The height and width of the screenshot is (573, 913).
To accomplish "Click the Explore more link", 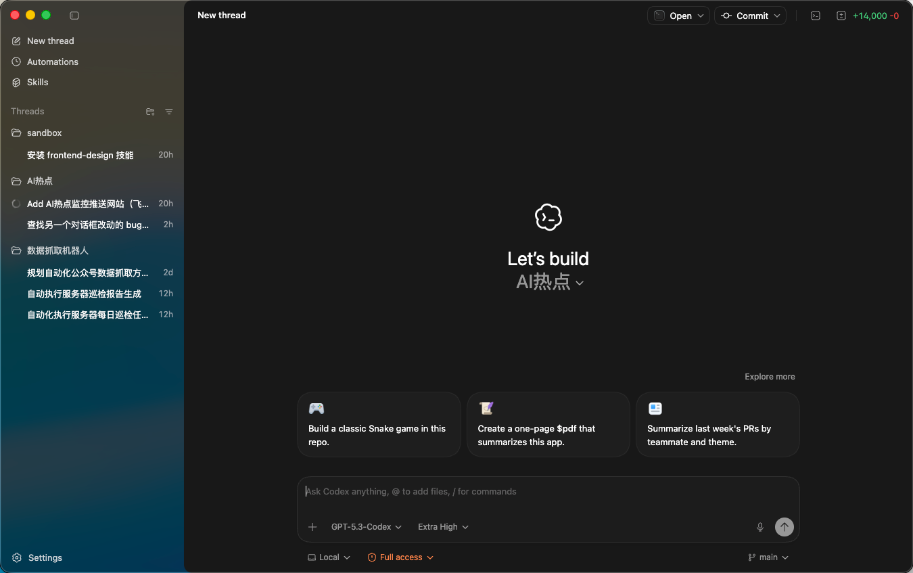I will click(770, 377).
